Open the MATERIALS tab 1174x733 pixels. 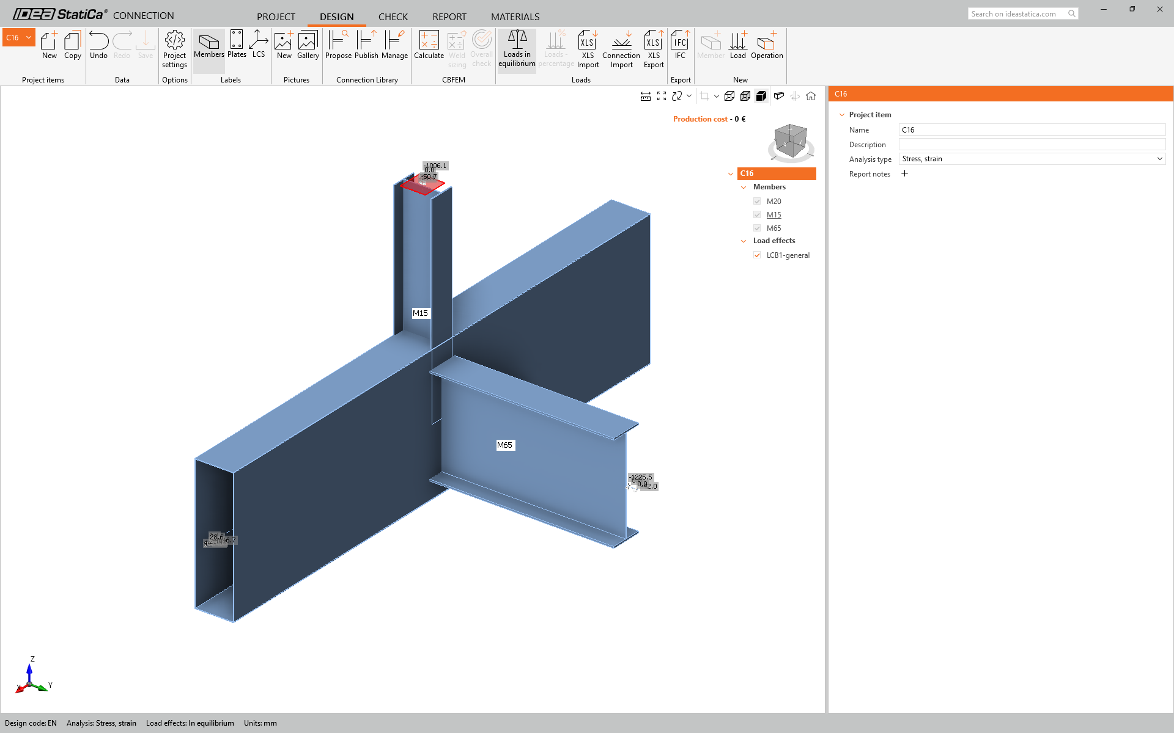click(x=515, y=16)
